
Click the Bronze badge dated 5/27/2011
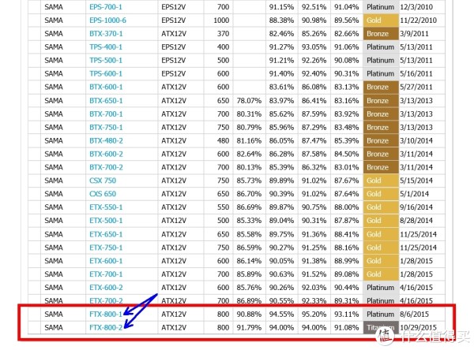point(381,87)
